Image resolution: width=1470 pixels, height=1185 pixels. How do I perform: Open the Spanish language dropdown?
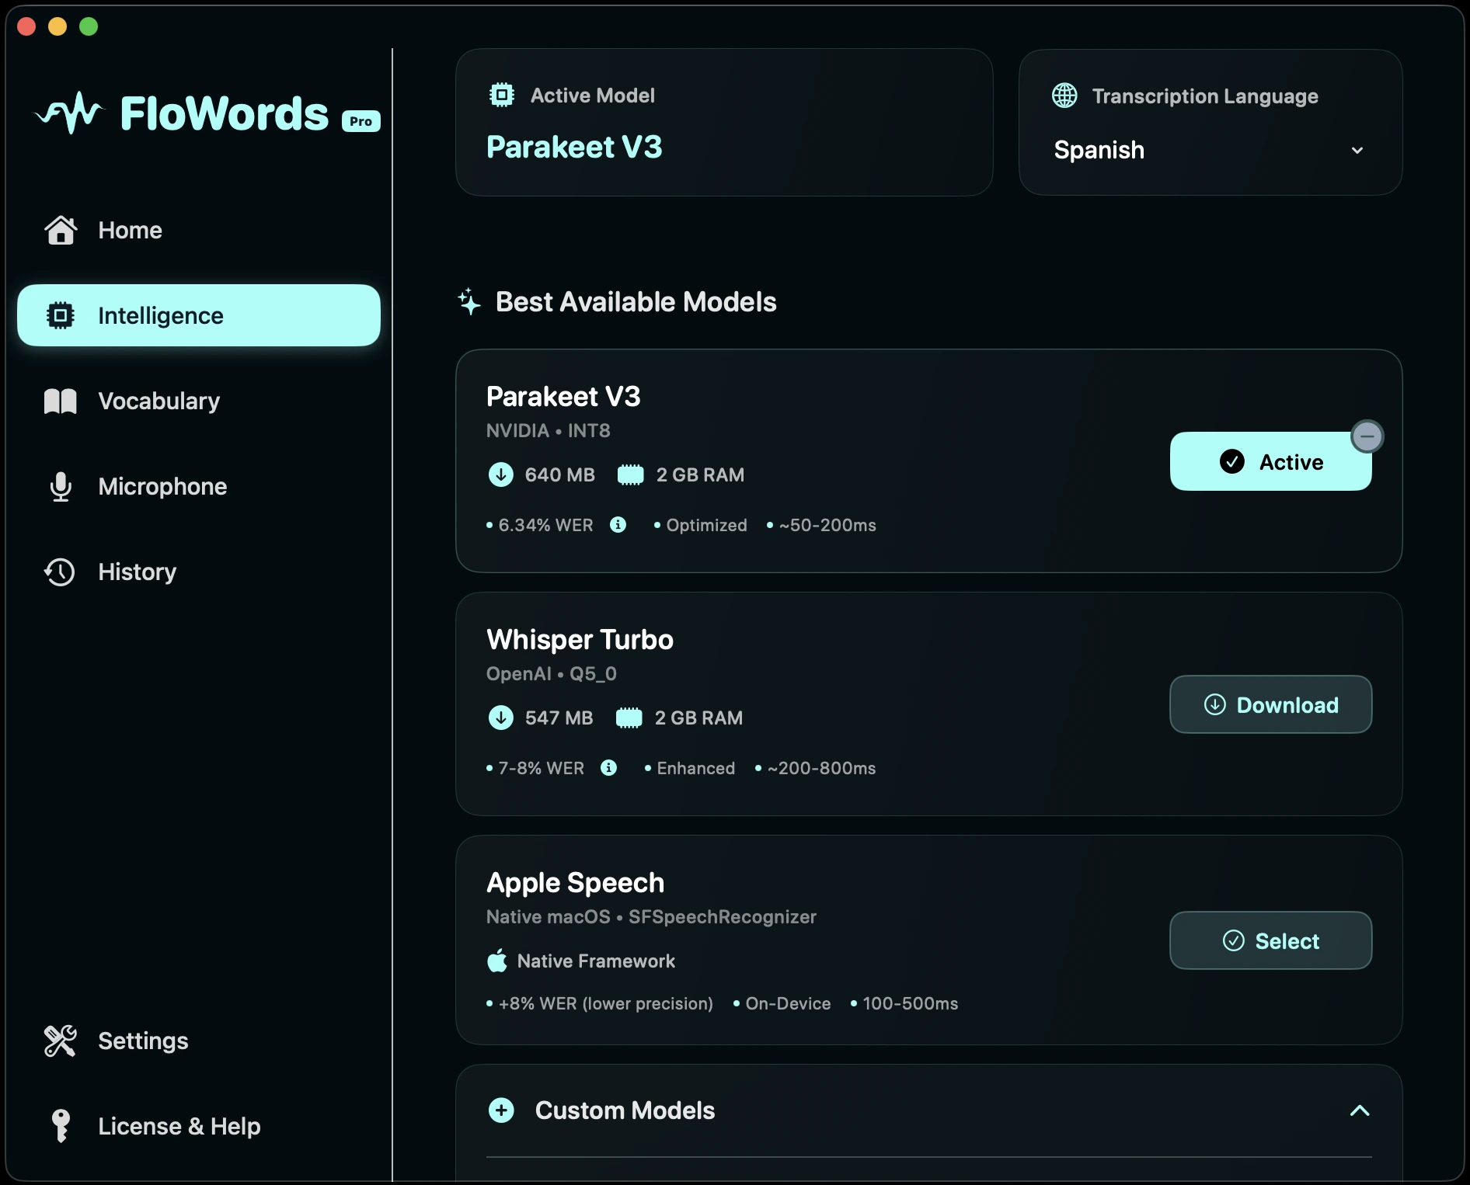1210,150
